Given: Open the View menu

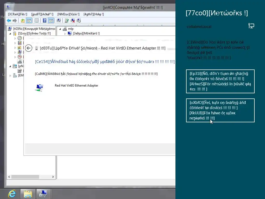Looking at the screenshot, I should pos(68,14).
